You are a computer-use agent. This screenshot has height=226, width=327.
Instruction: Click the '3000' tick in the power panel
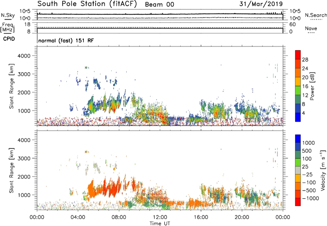(24, 74)
